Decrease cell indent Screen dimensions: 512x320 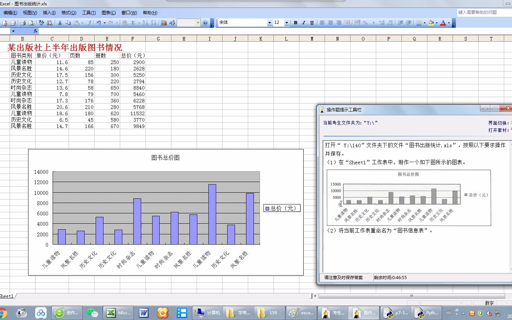[x=400, y=23]
